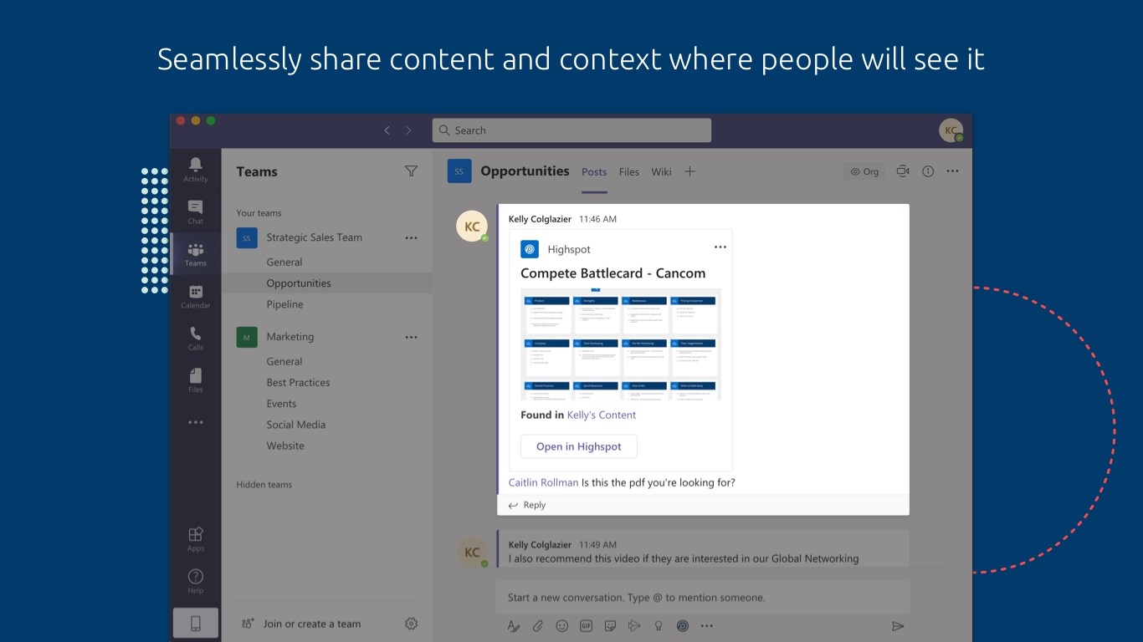Reply to the Highspot card message

pos(528,505)
